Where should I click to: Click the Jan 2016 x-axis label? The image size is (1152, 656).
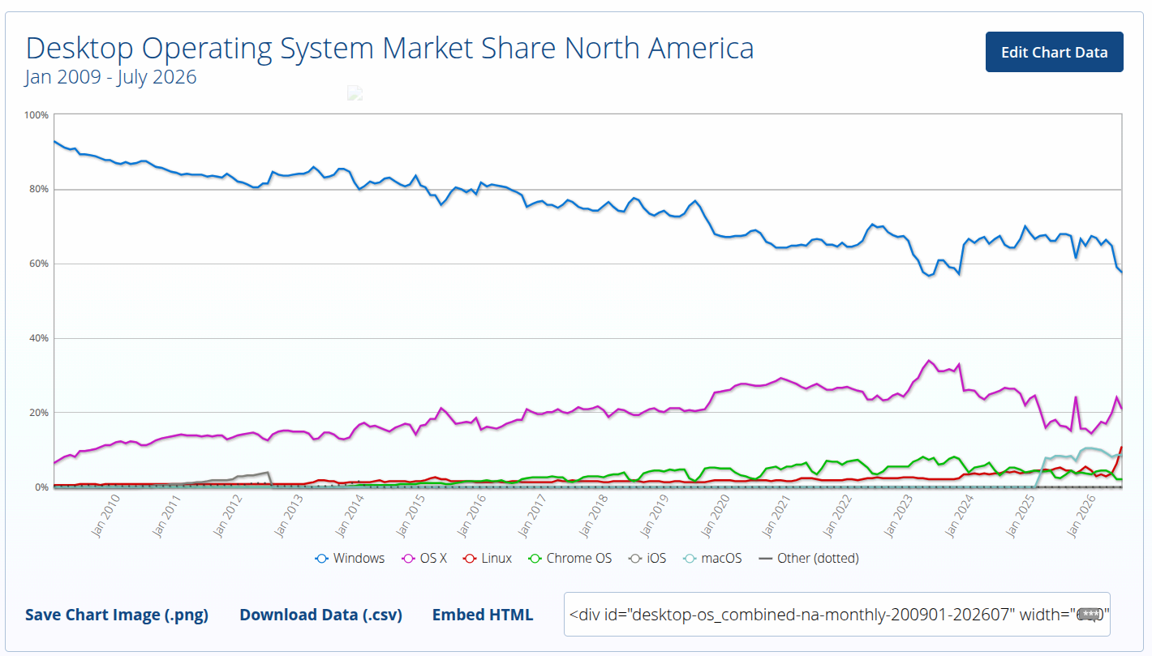(471, 515)
